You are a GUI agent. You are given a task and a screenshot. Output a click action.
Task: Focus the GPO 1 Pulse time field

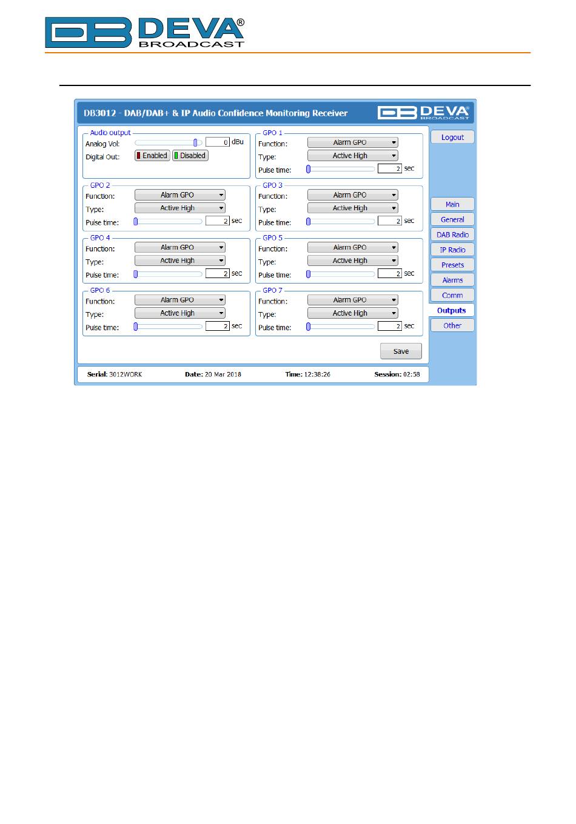390,168
